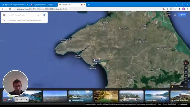
Task: Go back in browser history
Action: (x=3, y=9)
